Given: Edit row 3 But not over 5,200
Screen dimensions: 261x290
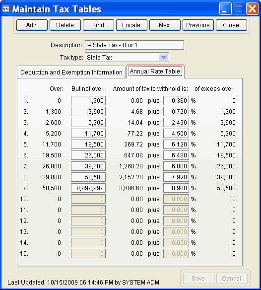Looking at the screenshot, I should tap(88, 123).
